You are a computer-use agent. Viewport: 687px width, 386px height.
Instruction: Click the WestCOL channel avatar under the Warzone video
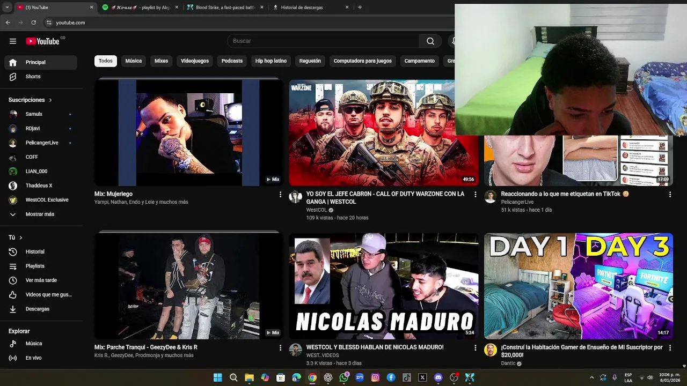[x=296, y=197]
